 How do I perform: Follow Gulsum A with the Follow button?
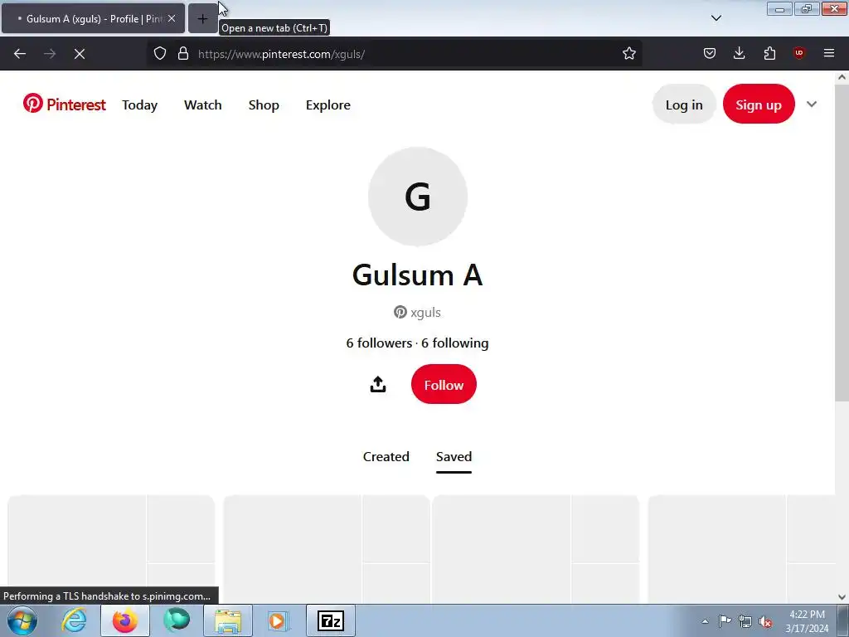[444, 385]
